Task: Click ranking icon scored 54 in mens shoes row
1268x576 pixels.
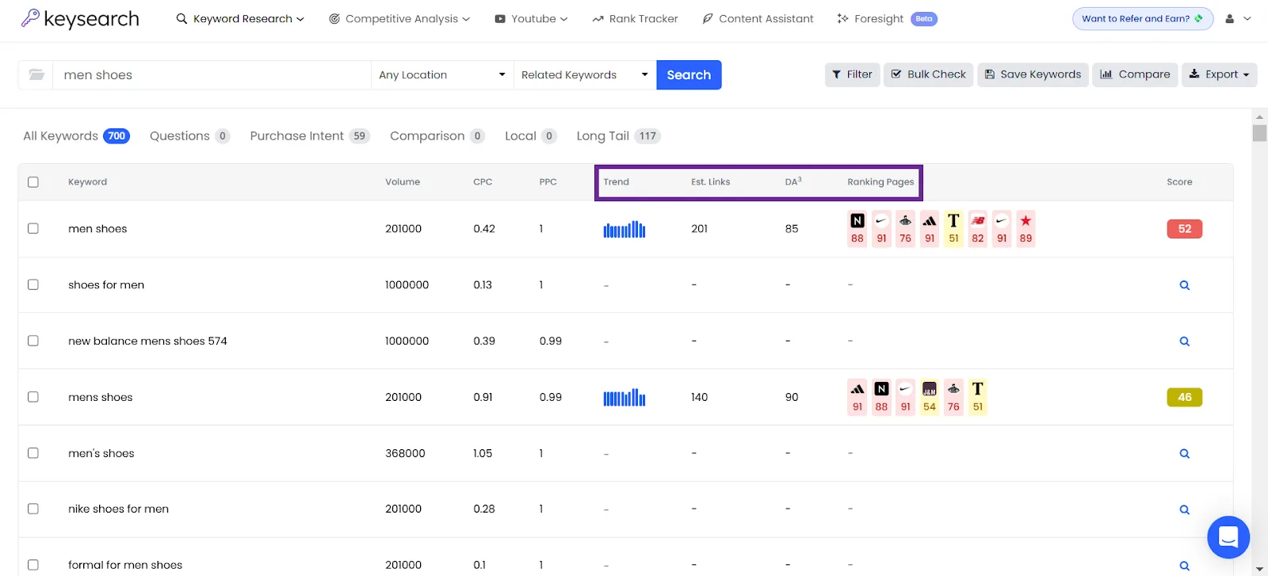Action: click(930, 397)
